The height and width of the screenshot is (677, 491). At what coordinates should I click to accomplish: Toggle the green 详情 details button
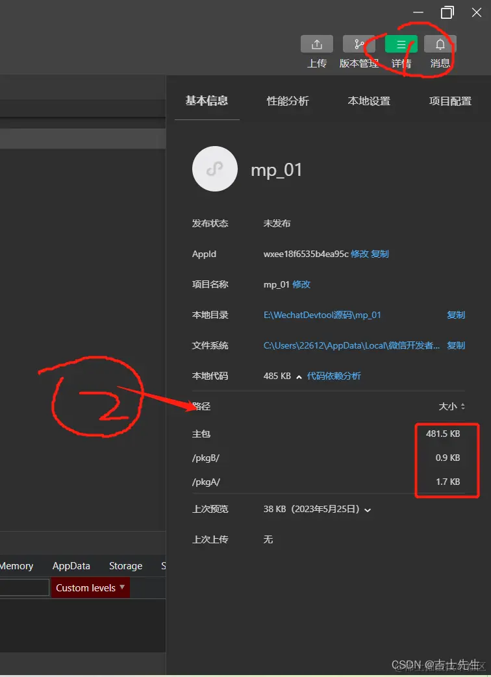pos(401,44)
